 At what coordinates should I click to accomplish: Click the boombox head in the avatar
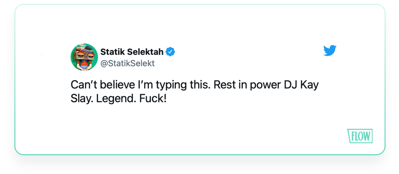click(x=84, y=54)
